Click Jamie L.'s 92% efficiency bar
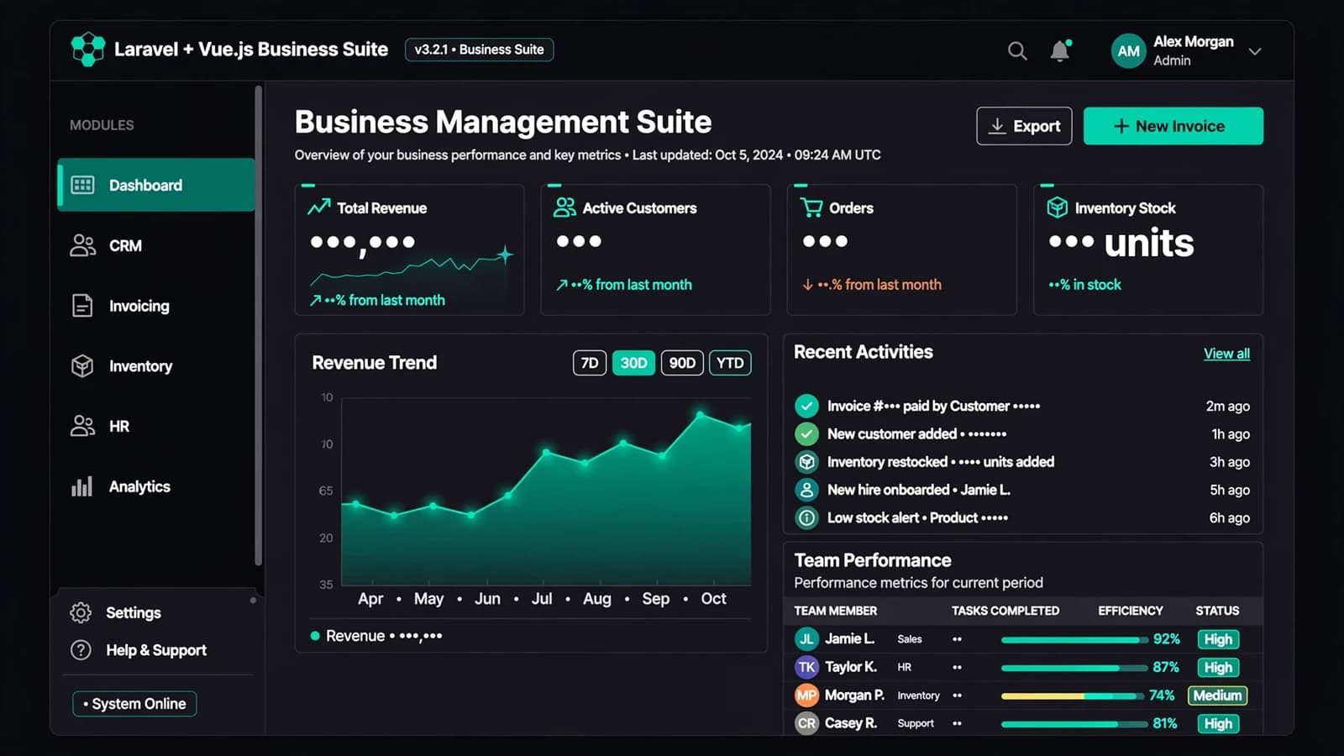This screenshot has width=1344, height=756. coord(1074,640)
